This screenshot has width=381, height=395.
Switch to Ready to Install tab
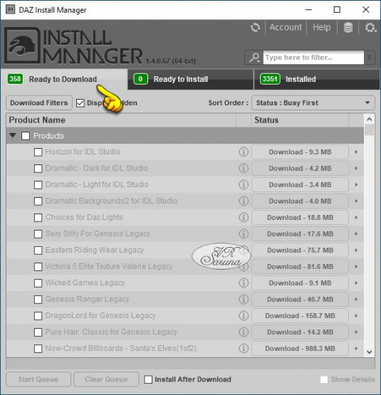point(190,79)
